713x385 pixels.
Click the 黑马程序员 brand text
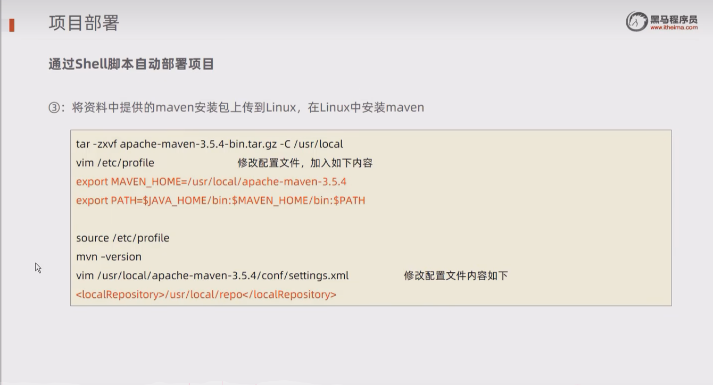(x=674, y=19)
